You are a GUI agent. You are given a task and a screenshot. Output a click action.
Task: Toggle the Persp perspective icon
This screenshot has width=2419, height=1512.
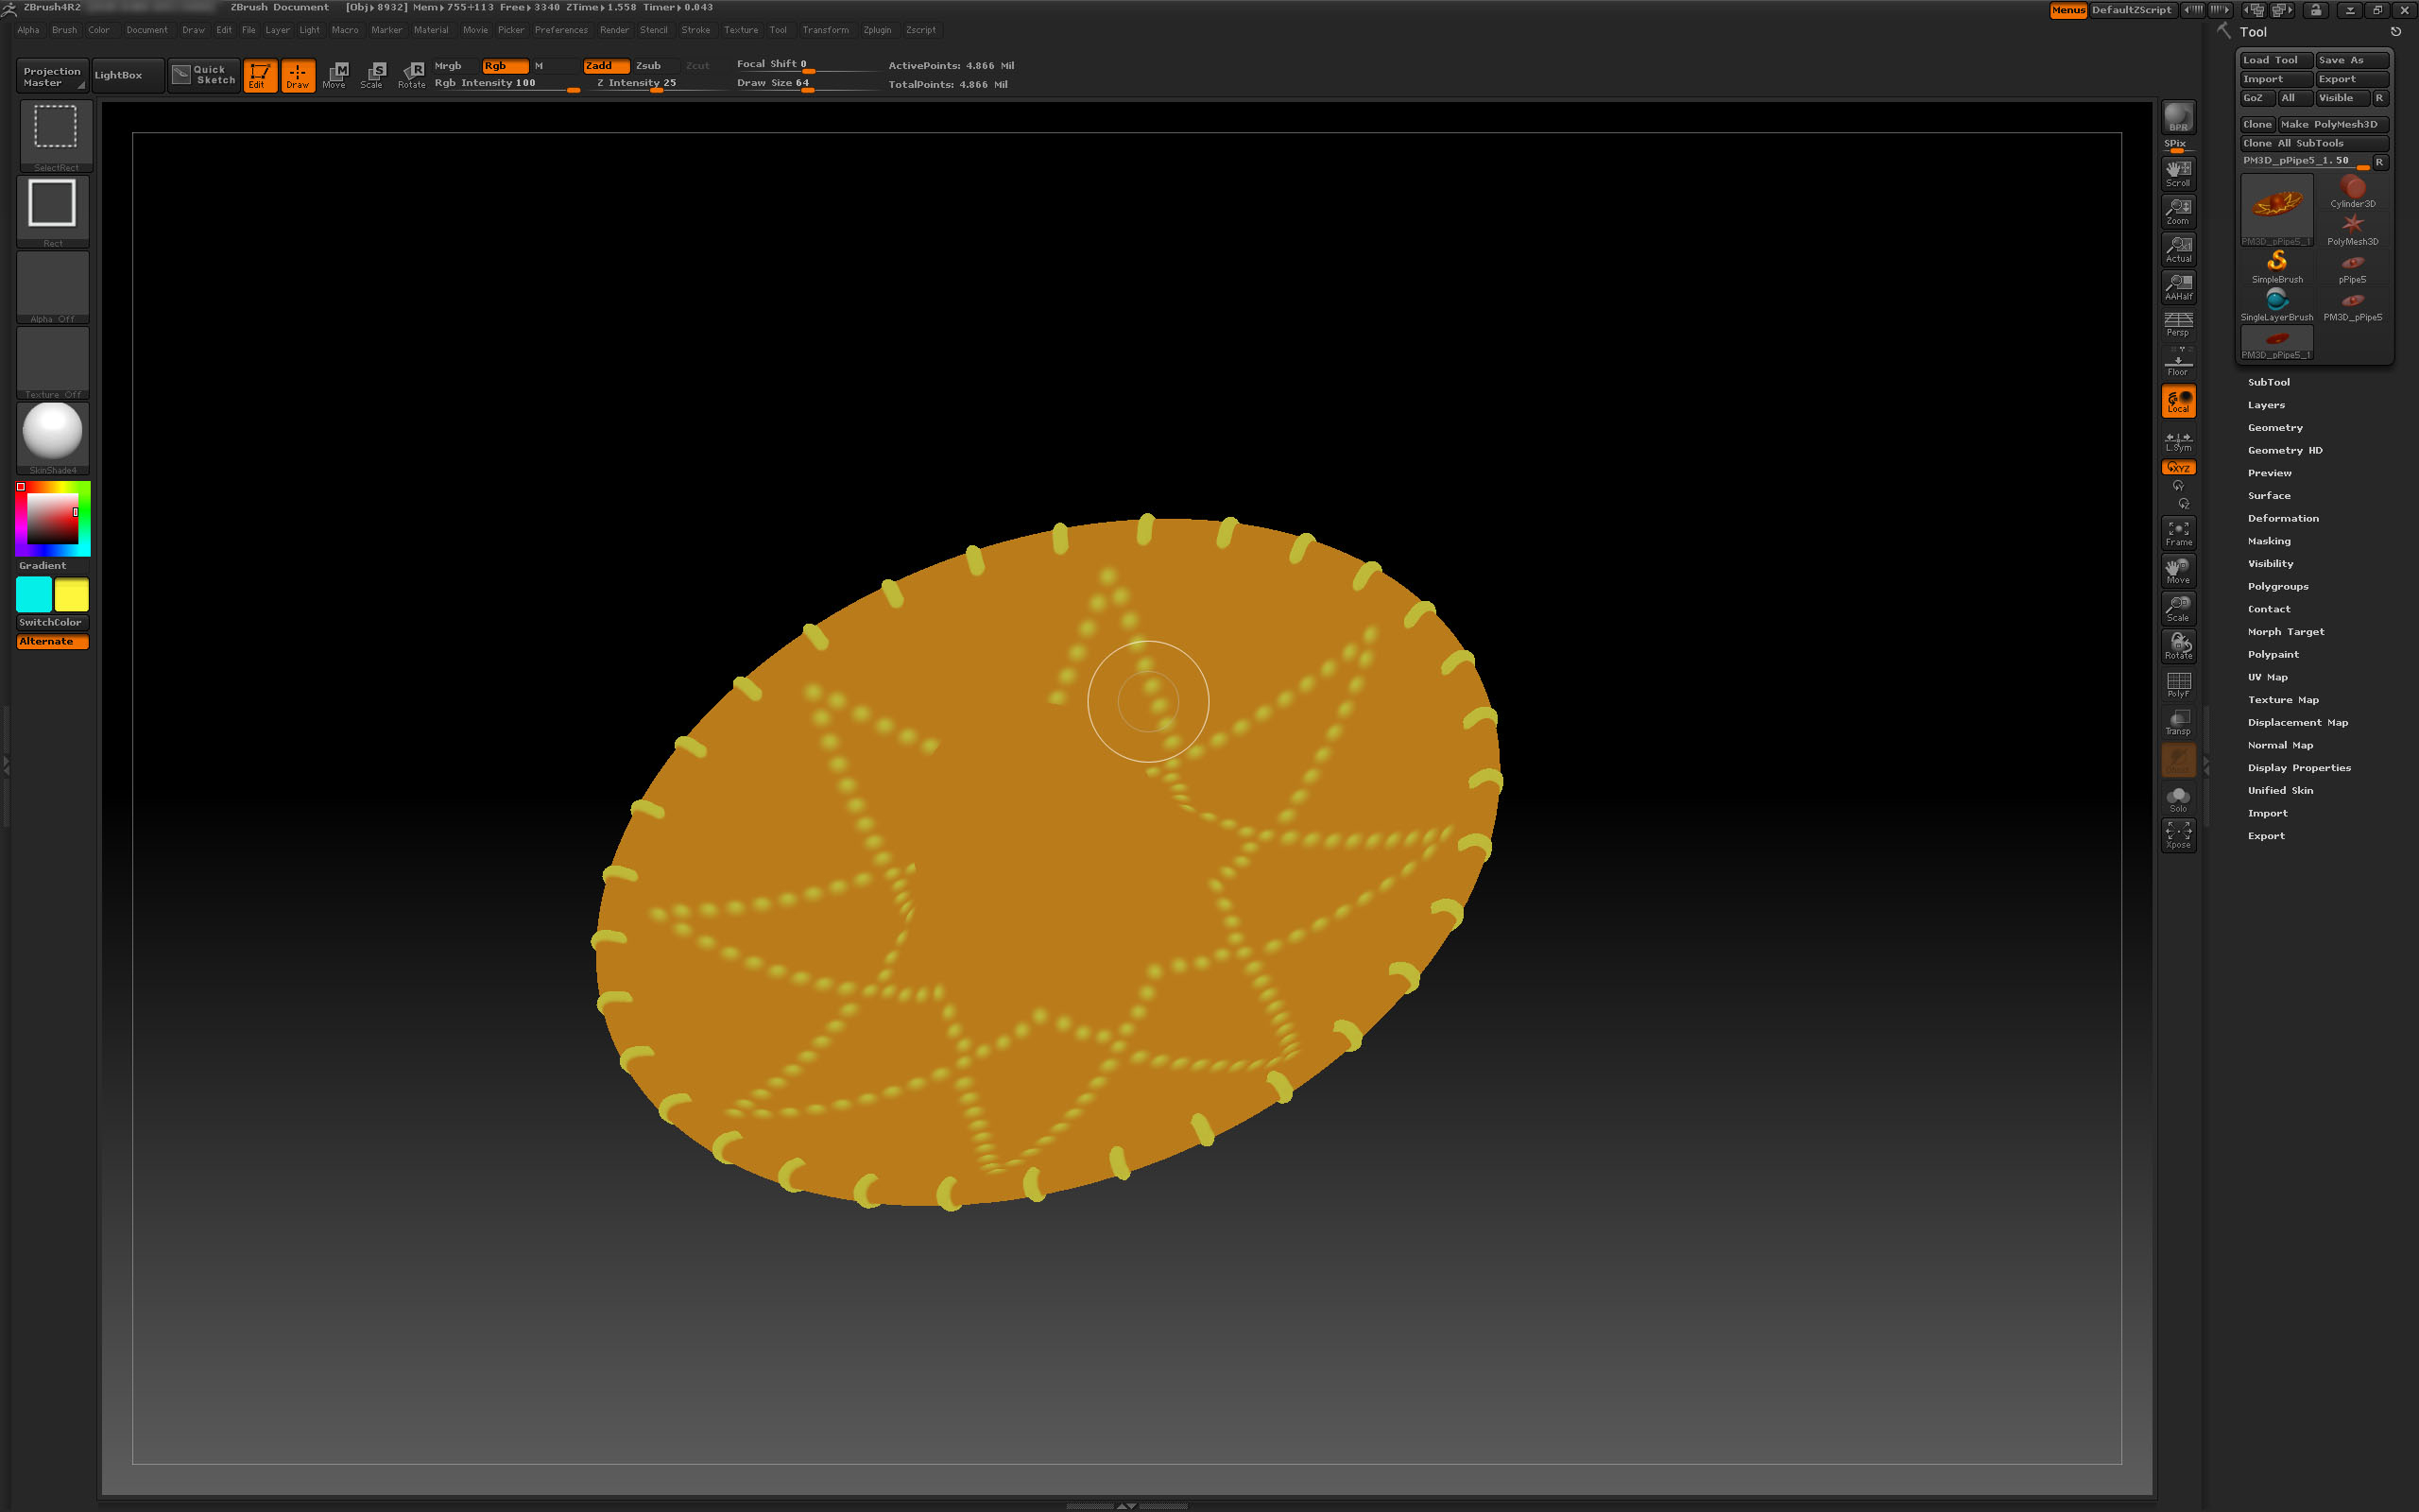point(2177,324)
